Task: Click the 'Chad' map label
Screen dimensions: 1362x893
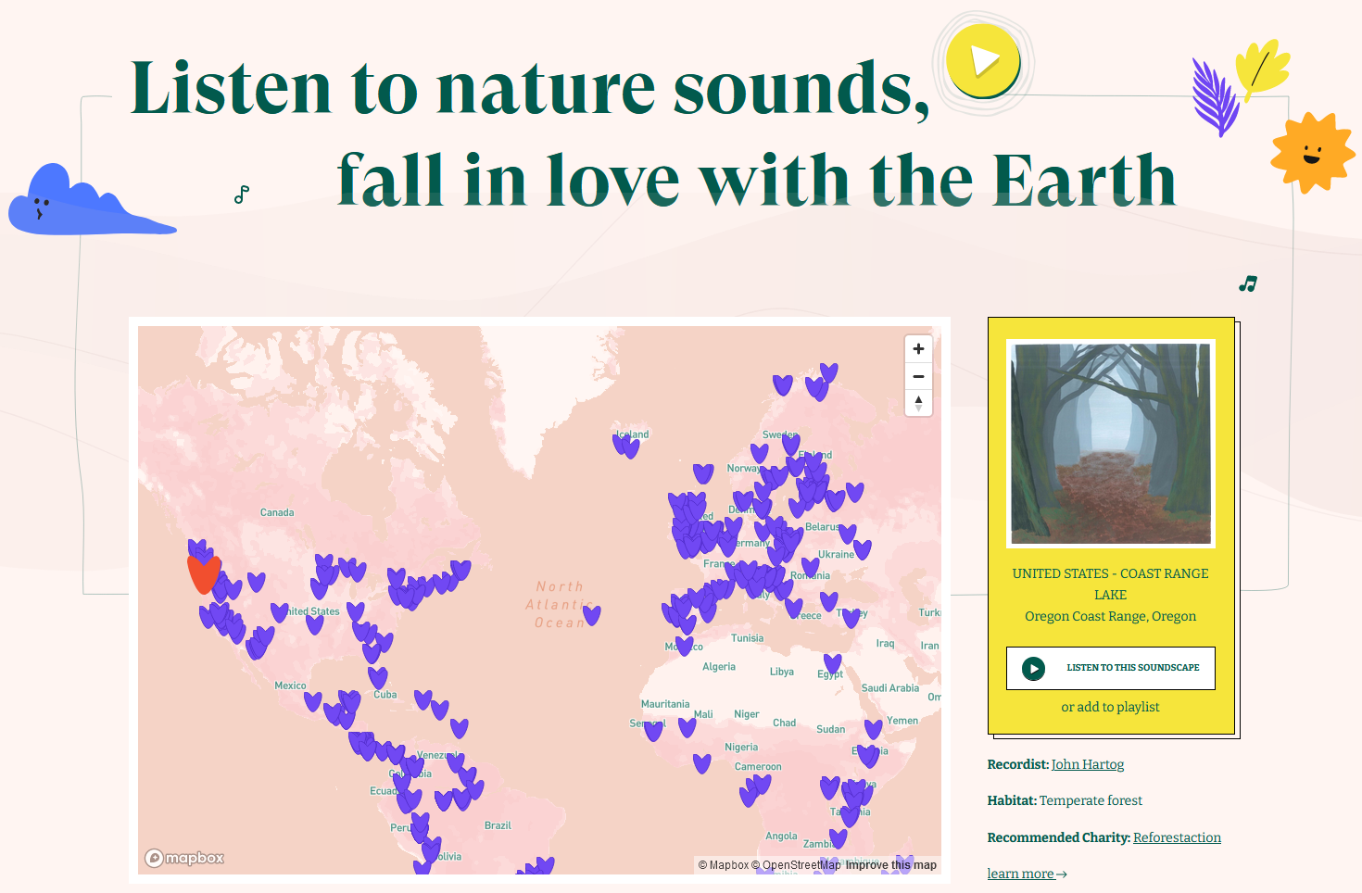Action: click(x=785, y=723)
